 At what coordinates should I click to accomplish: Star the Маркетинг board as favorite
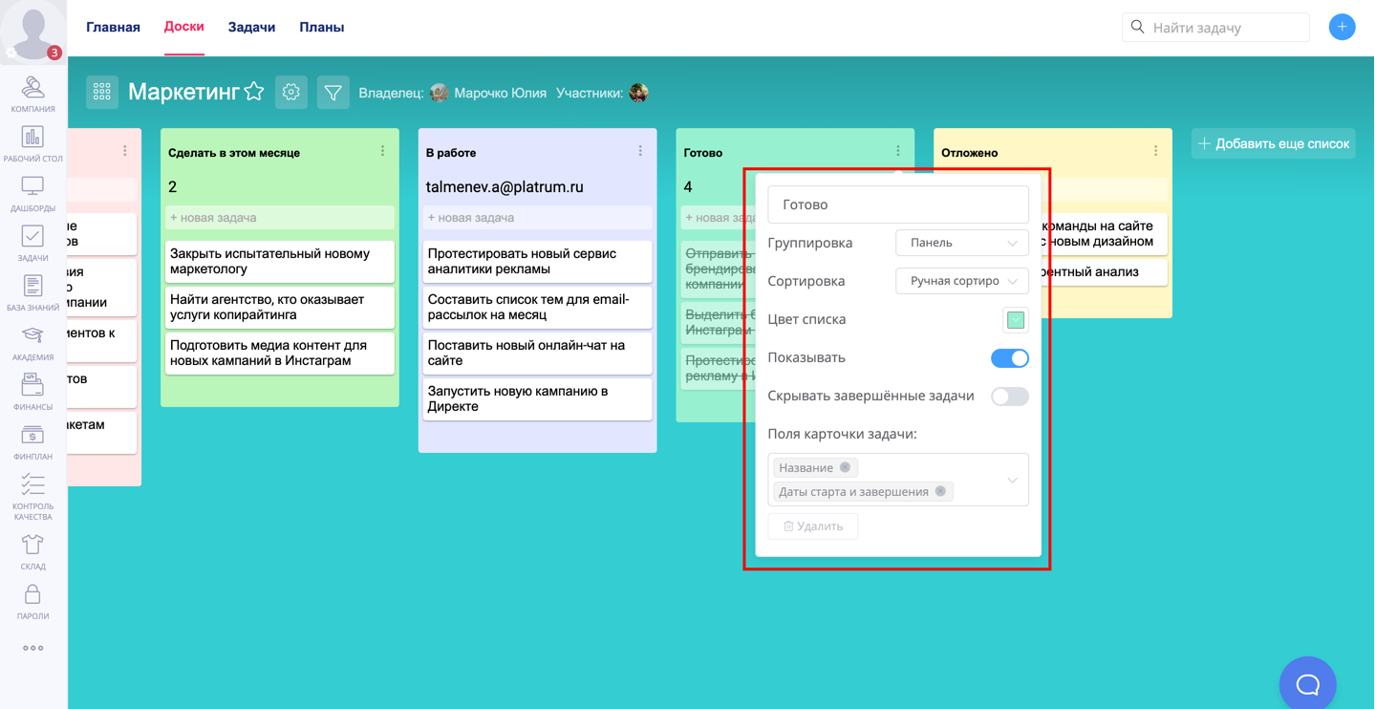coord(254,92)
